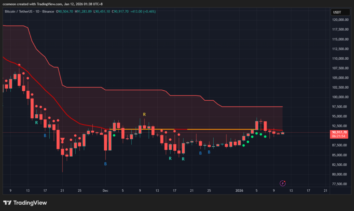Click the 06:21:54 bar countdown timer
Viewport: 354px width, 211px height.
[x=339, y=136]
